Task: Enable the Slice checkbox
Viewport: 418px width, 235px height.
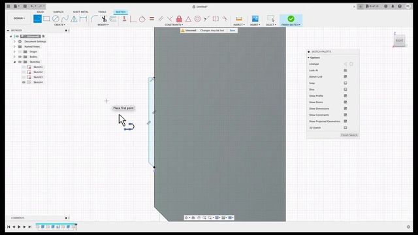Action: (346, 89)
